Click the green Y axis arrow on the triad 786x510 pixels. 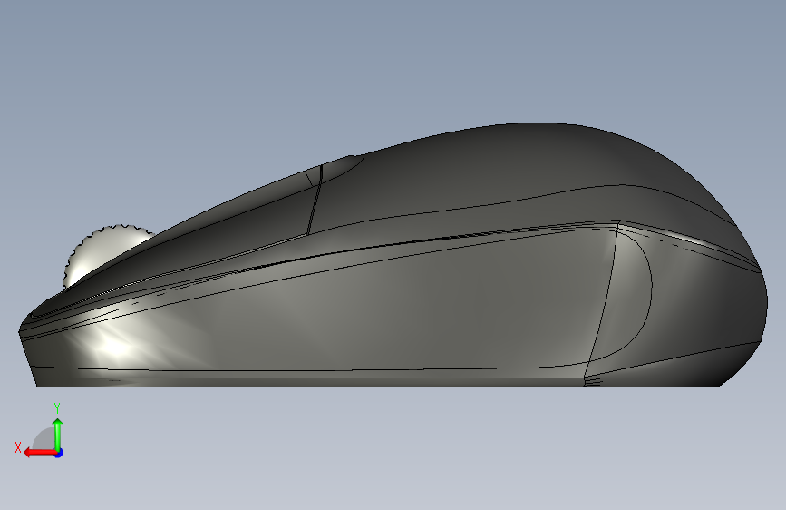58,434
